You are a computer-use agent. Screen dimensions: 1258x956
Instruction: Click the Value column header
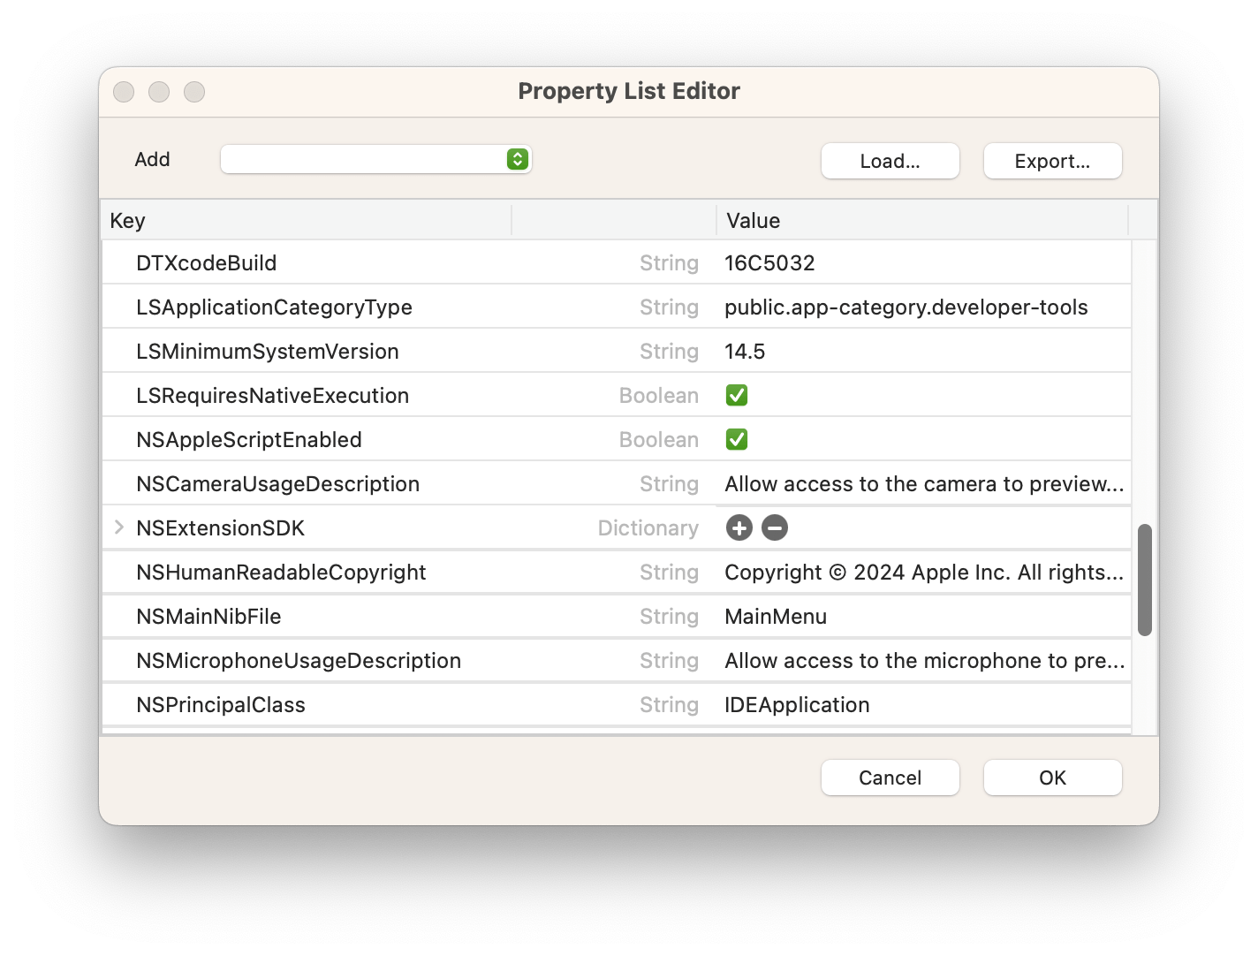point(753,220)
